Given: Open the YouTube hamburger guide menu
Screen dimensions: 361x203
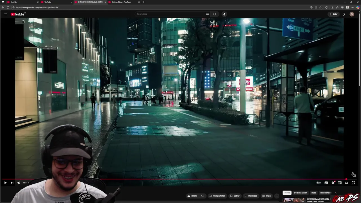Looking at the screenshot, I should 5,14.
